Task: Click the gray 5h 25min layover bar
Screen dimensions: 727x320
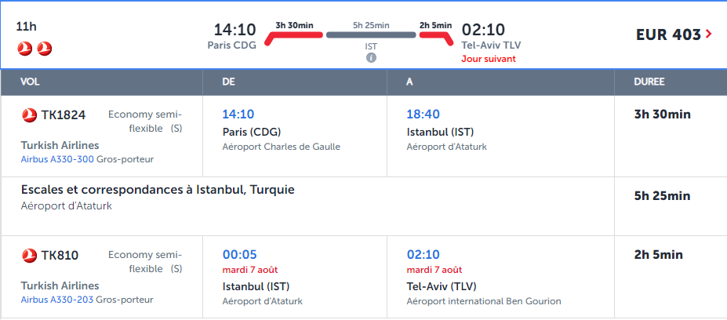Action: coord(371,35)
